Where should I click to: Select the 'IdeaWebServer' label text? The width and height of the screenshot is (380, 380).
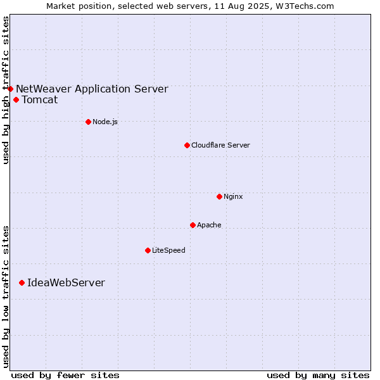66,283
